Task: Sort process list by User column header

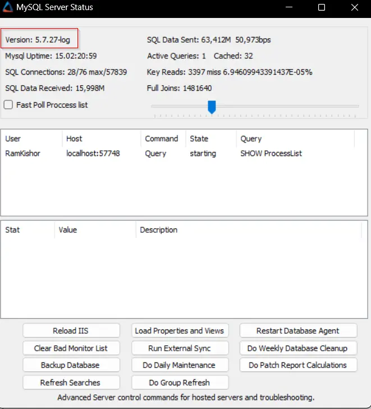Action: [31, 139]
